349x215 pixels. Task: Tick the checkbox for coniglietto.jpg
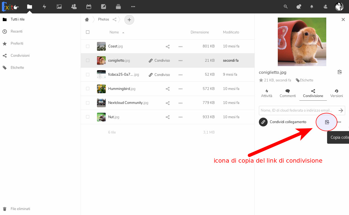pyautogui.click(x=88, y=60)
